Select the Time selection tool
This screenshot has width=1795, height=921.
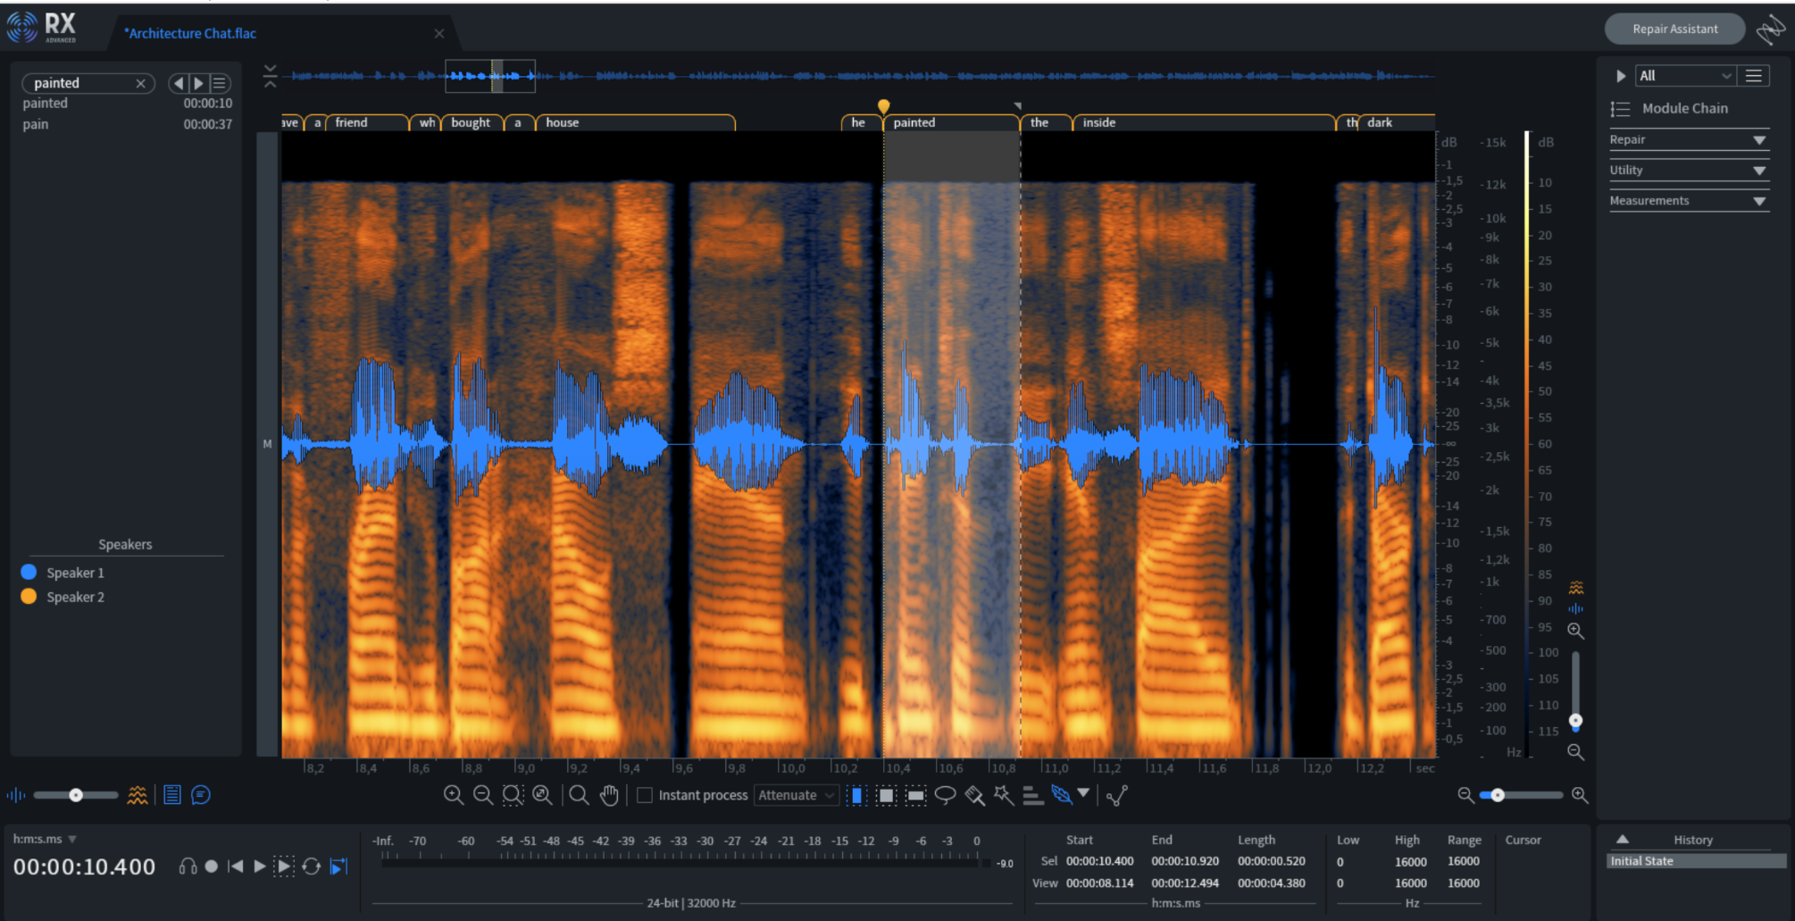(x=856, y=795)
